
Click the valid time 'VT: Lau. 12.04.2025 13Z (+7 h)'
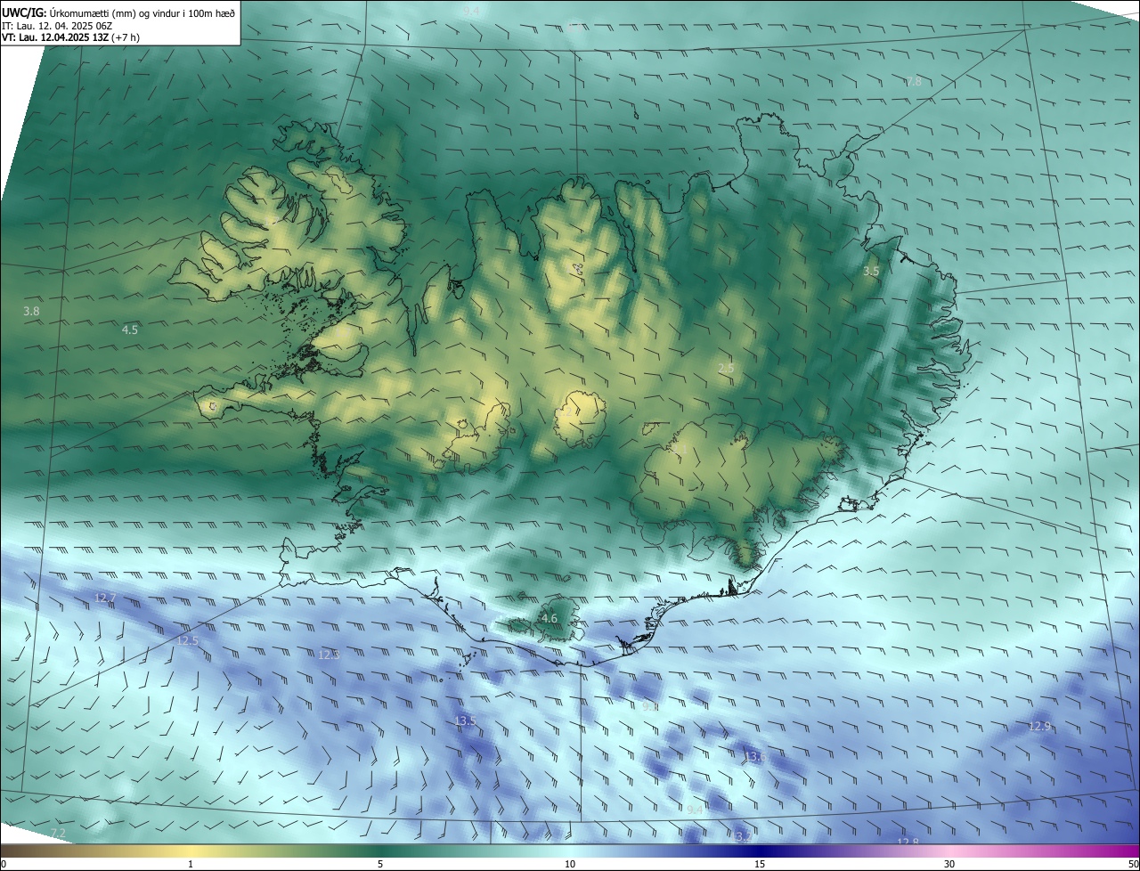click(x=70, y=37)
